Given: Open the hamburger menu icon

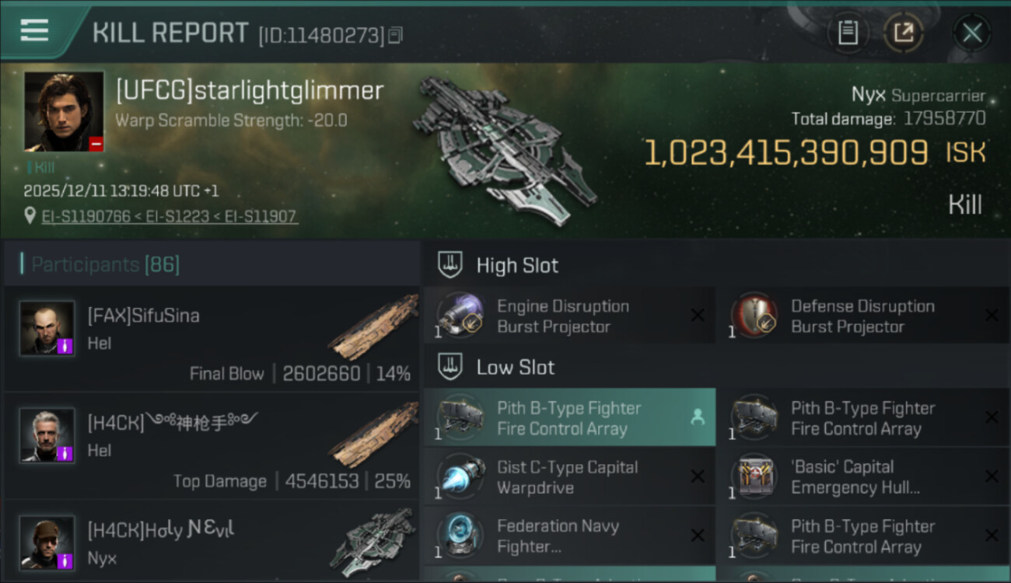Looking at the screenshot, I should coord(34,31).
